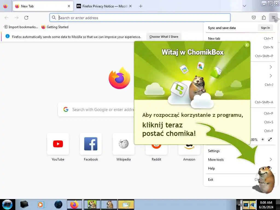Click the Google search box on page
The image size is (280, 210).
pyautogui.click(x=97, y=109)
